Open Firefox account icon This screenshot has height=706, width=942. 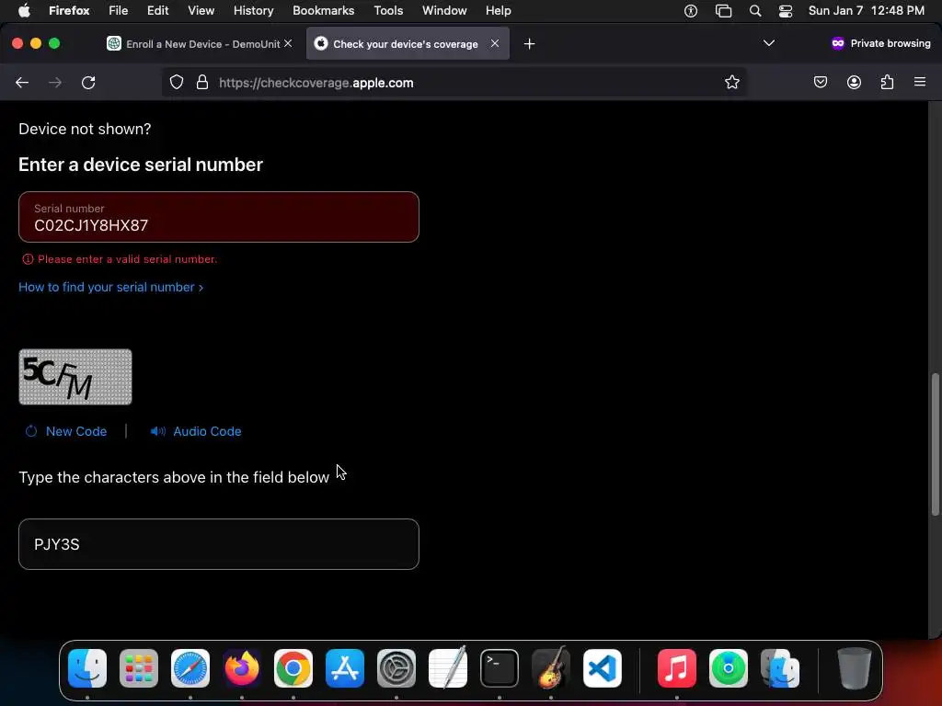[854, 82]
